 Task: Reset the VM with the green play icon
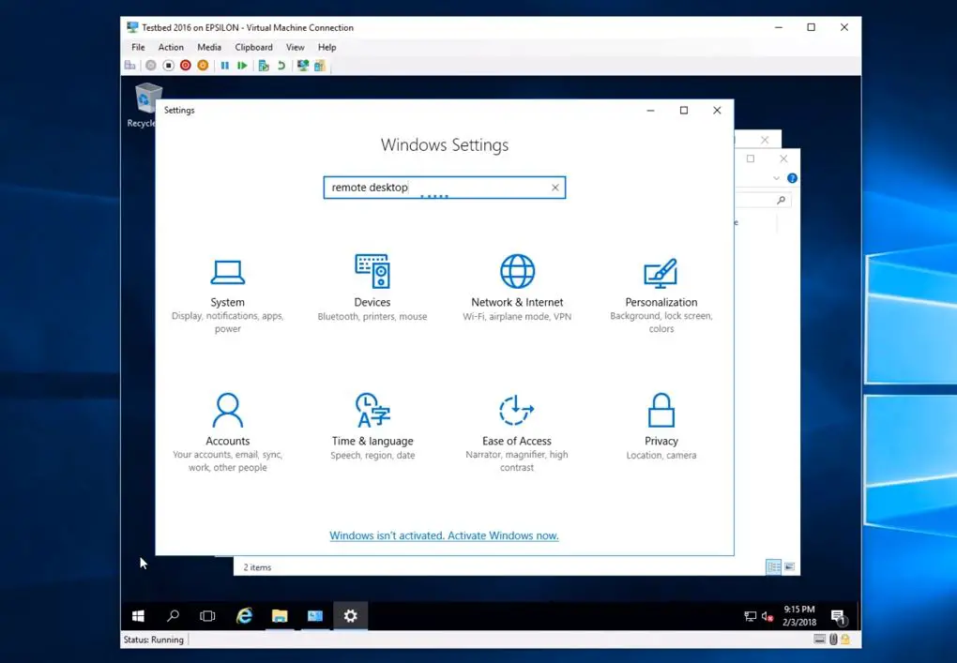pyautogui.click(x=242, y=66)
